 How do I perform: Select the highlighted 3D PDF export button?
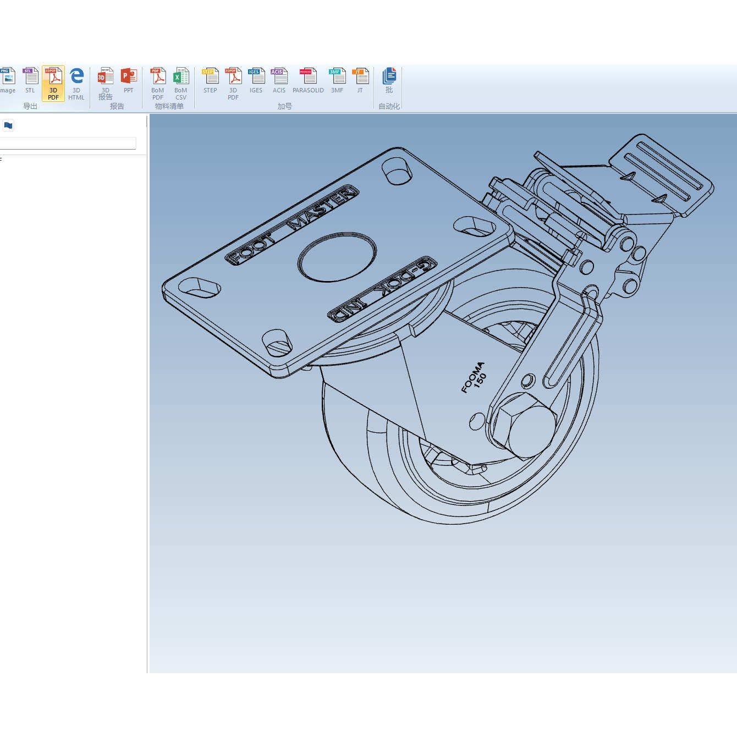click(x=53, y=84)
